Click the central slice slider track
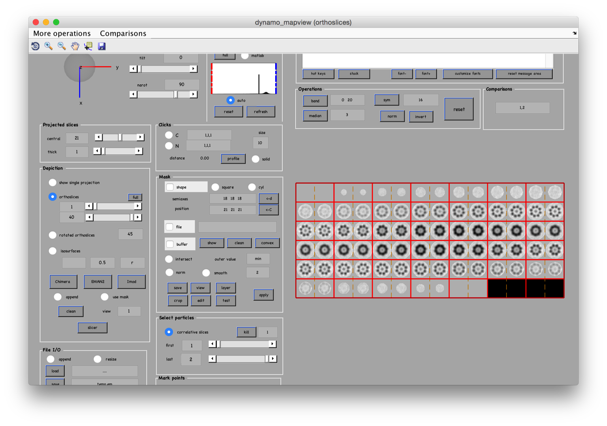607x426 pixels. [x=119, y=137]
